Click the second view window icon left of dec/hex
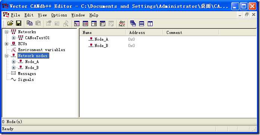Viewport: 260px width, 135px height. pyautogui.click(x=85, y=24)
